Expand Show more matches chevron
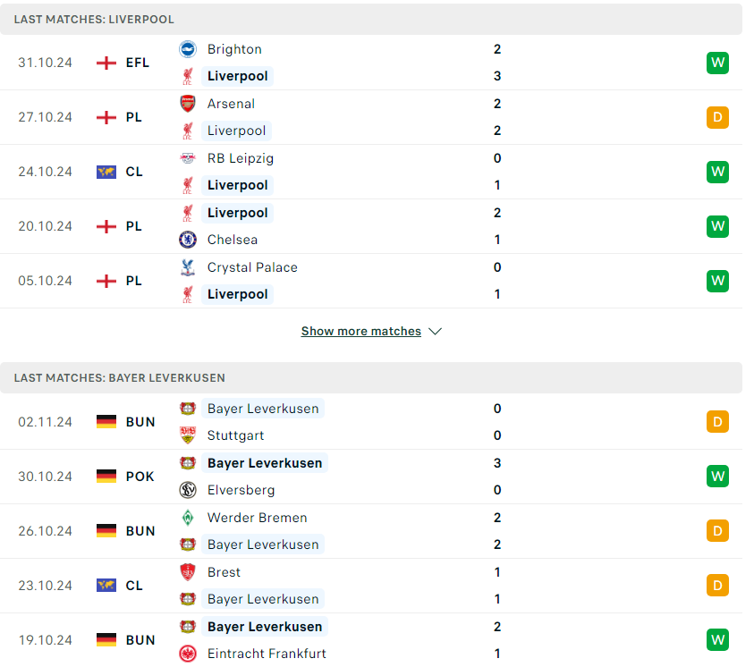The image size is (754, 667). pyautogui.click(x=436, y=332)
